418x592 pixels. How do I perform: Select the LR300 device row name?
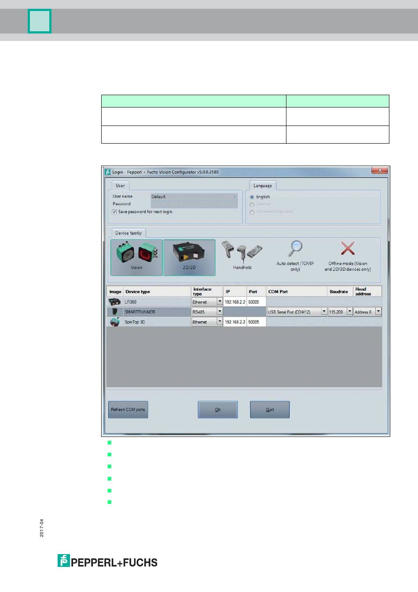tap(131, 302)
